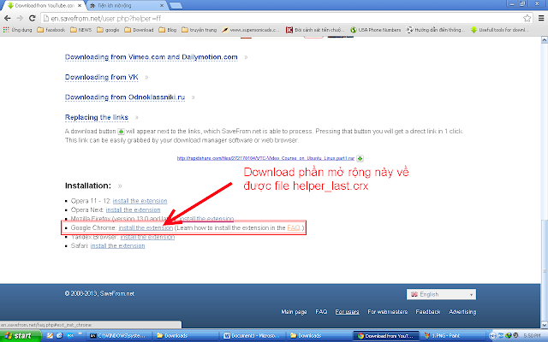Open the USA Phone Numbers bookmark
The image size is (548, 342).
click(376, 30)
